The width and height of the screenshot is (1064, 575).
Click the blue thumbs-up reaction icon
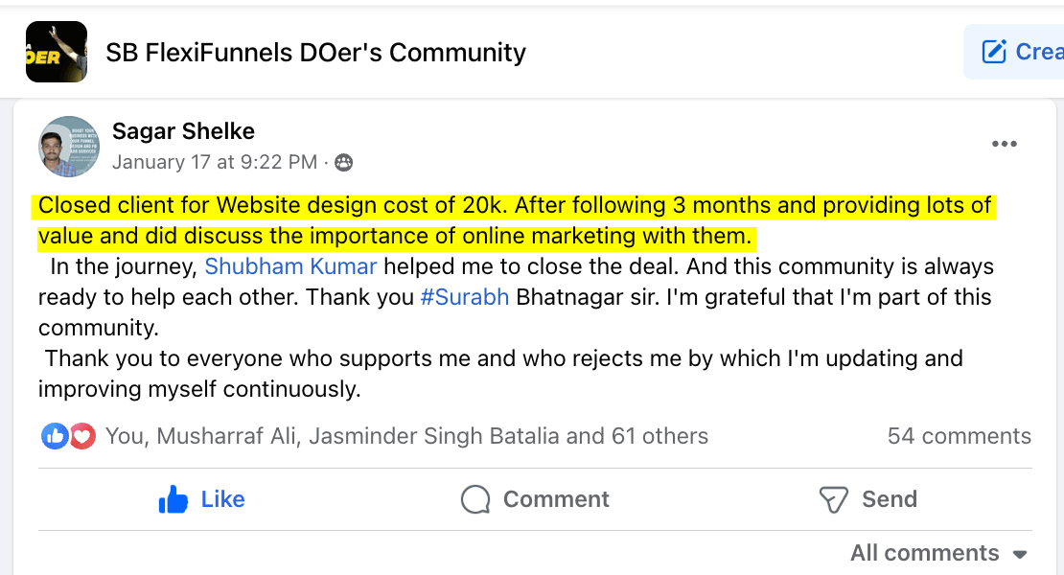coord(55,437)
